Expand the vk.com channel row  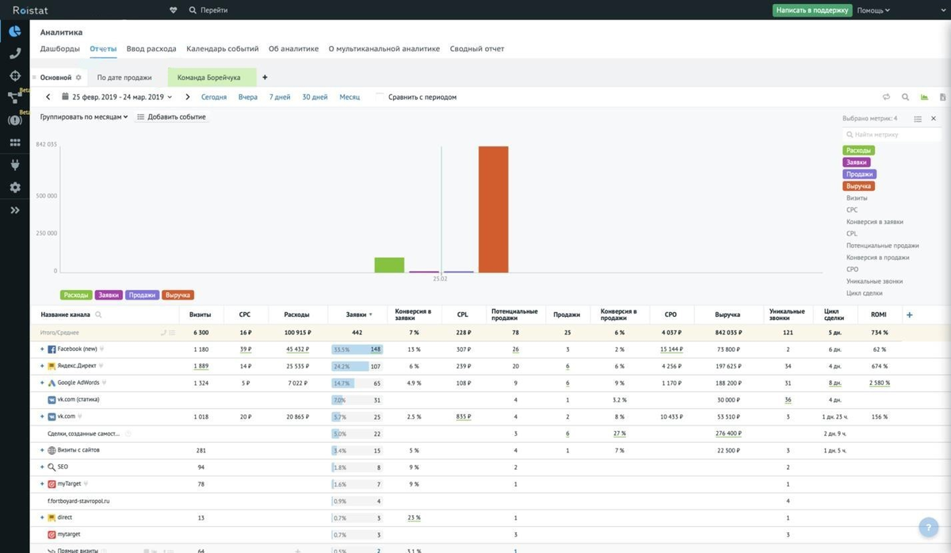click(42, 416)
